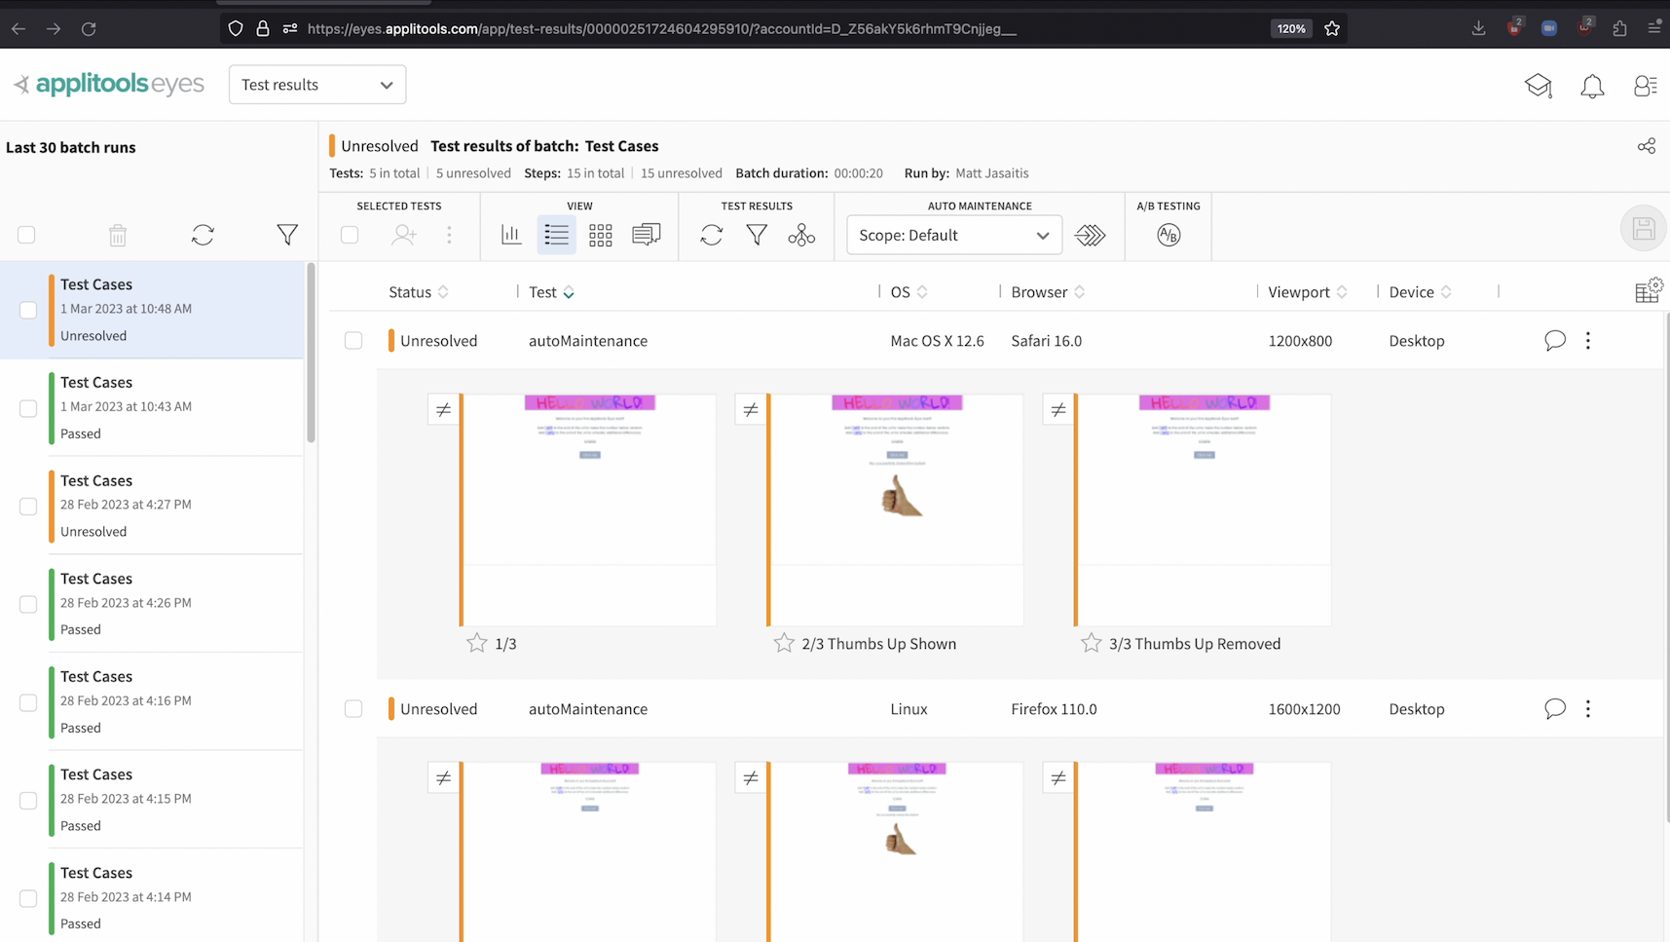The width and height of the screenshot is (1670, 942).
Task: Delete selected batches with trash icon
Action: [x=118, y=235]
